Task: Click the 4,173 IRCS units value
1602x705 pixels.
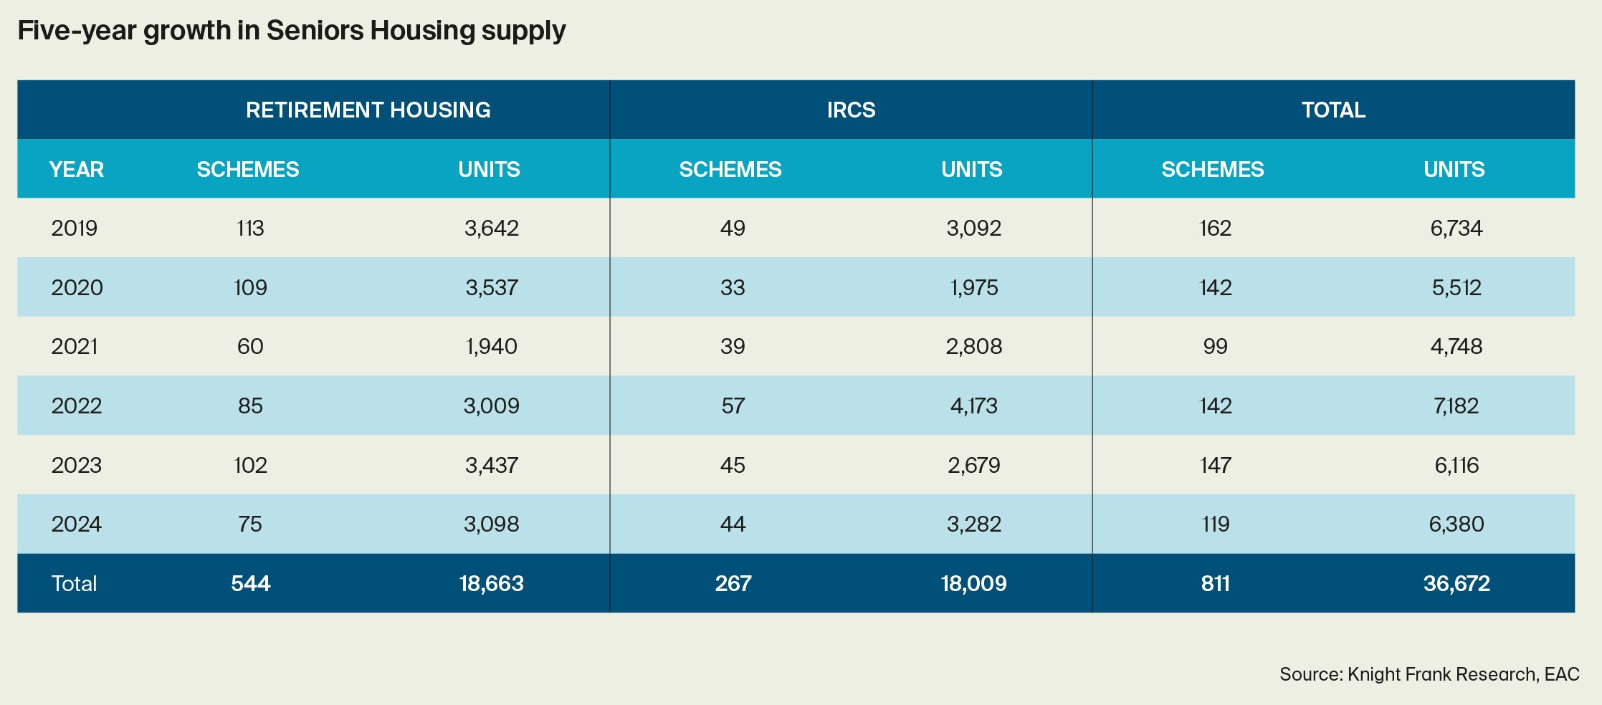Action: pyautogui.click(x=973, y=406)
